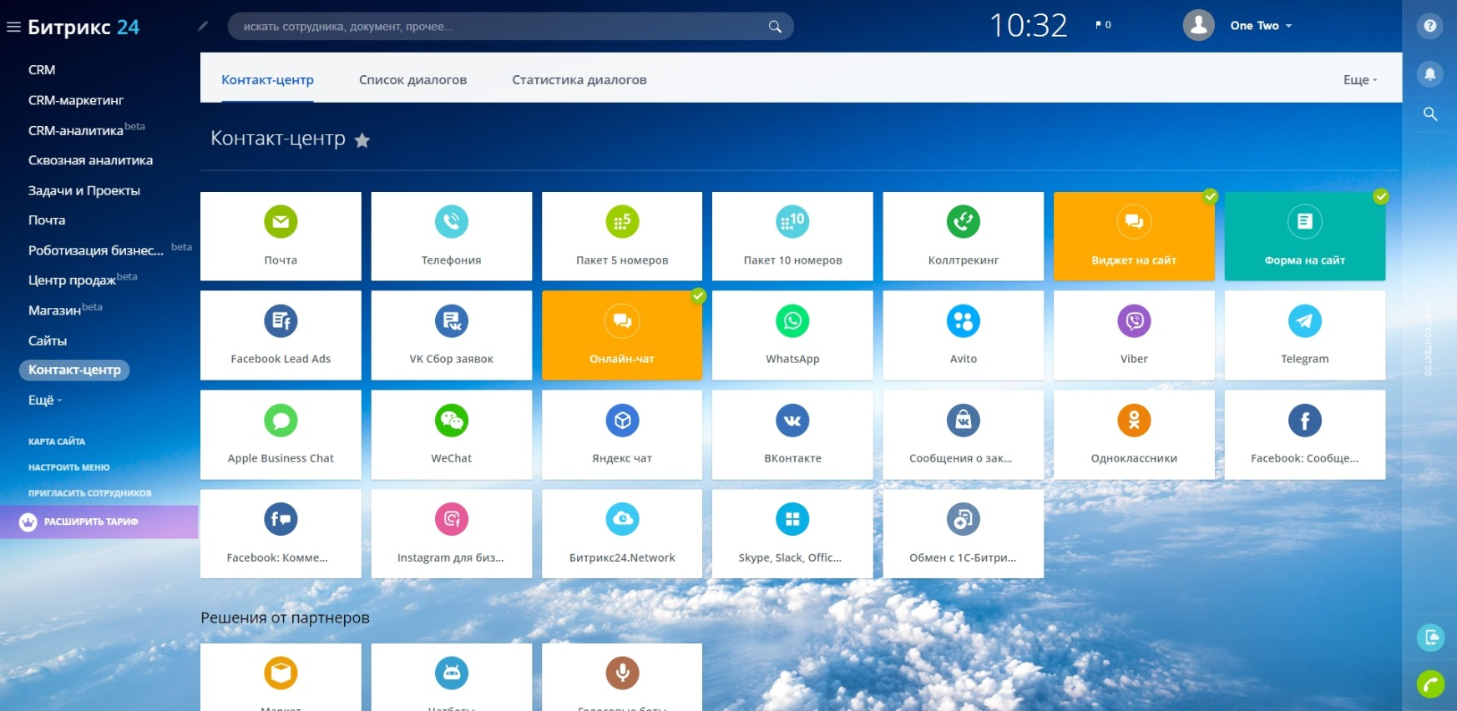
Task: Switch to the Список диалогов tab
Action: pos(412,80)
